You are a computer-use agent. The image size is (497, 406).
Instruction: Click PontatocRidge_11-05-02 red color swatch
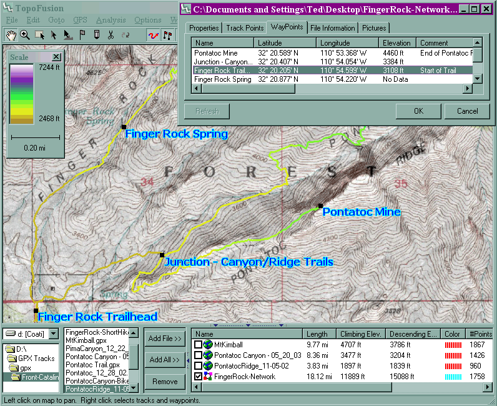click(453, 367)
